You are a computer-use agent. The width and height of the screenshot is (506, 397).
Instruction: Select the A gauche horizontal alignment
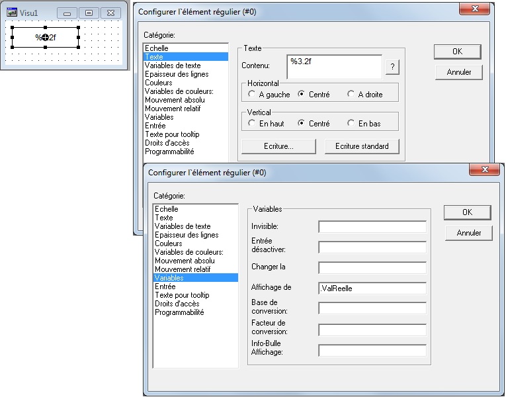252,95
